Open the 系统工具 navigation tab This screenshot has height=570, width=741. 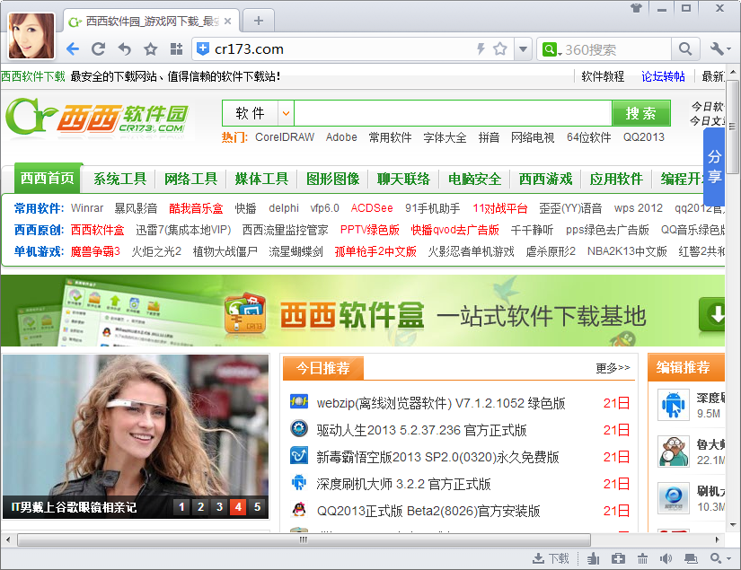(x=119, y=179)
